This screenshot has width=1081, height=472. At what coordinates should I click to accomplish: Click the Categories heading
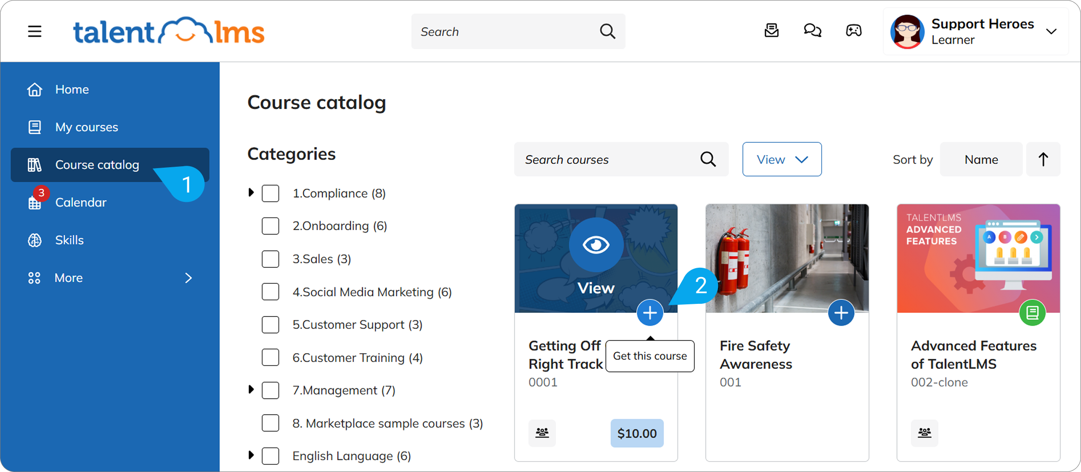click(291, 154)
